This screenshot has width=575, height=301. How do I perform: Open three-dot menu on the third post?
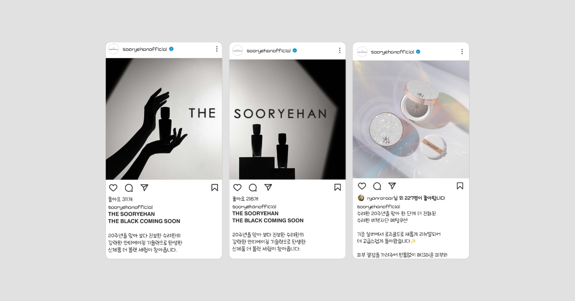point(462,51)
